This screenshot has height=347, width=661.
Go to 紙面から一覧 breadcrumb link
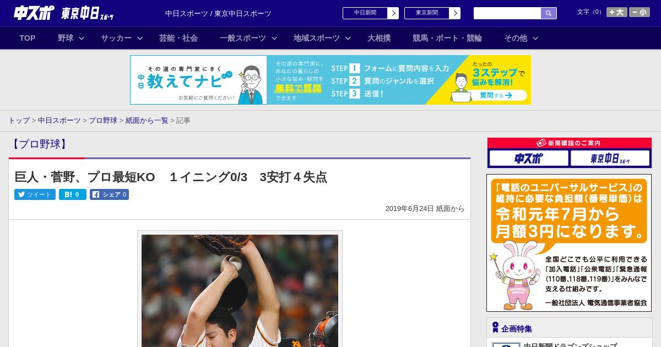(147, 120)
